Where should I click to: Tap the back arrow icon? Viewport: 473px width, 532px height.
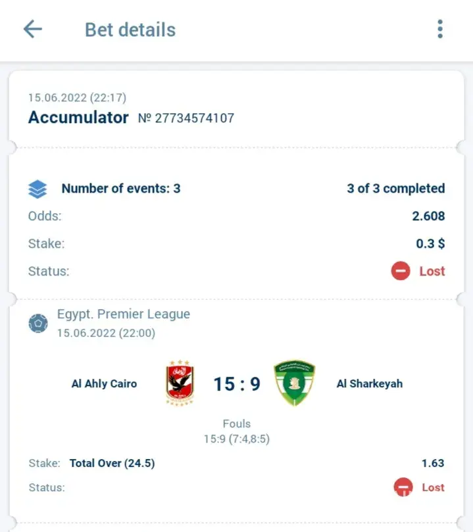pos(32,29)
